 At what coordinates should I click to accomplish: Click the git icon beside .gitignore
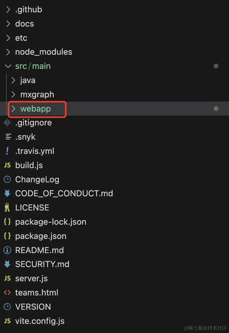[7, 123]
